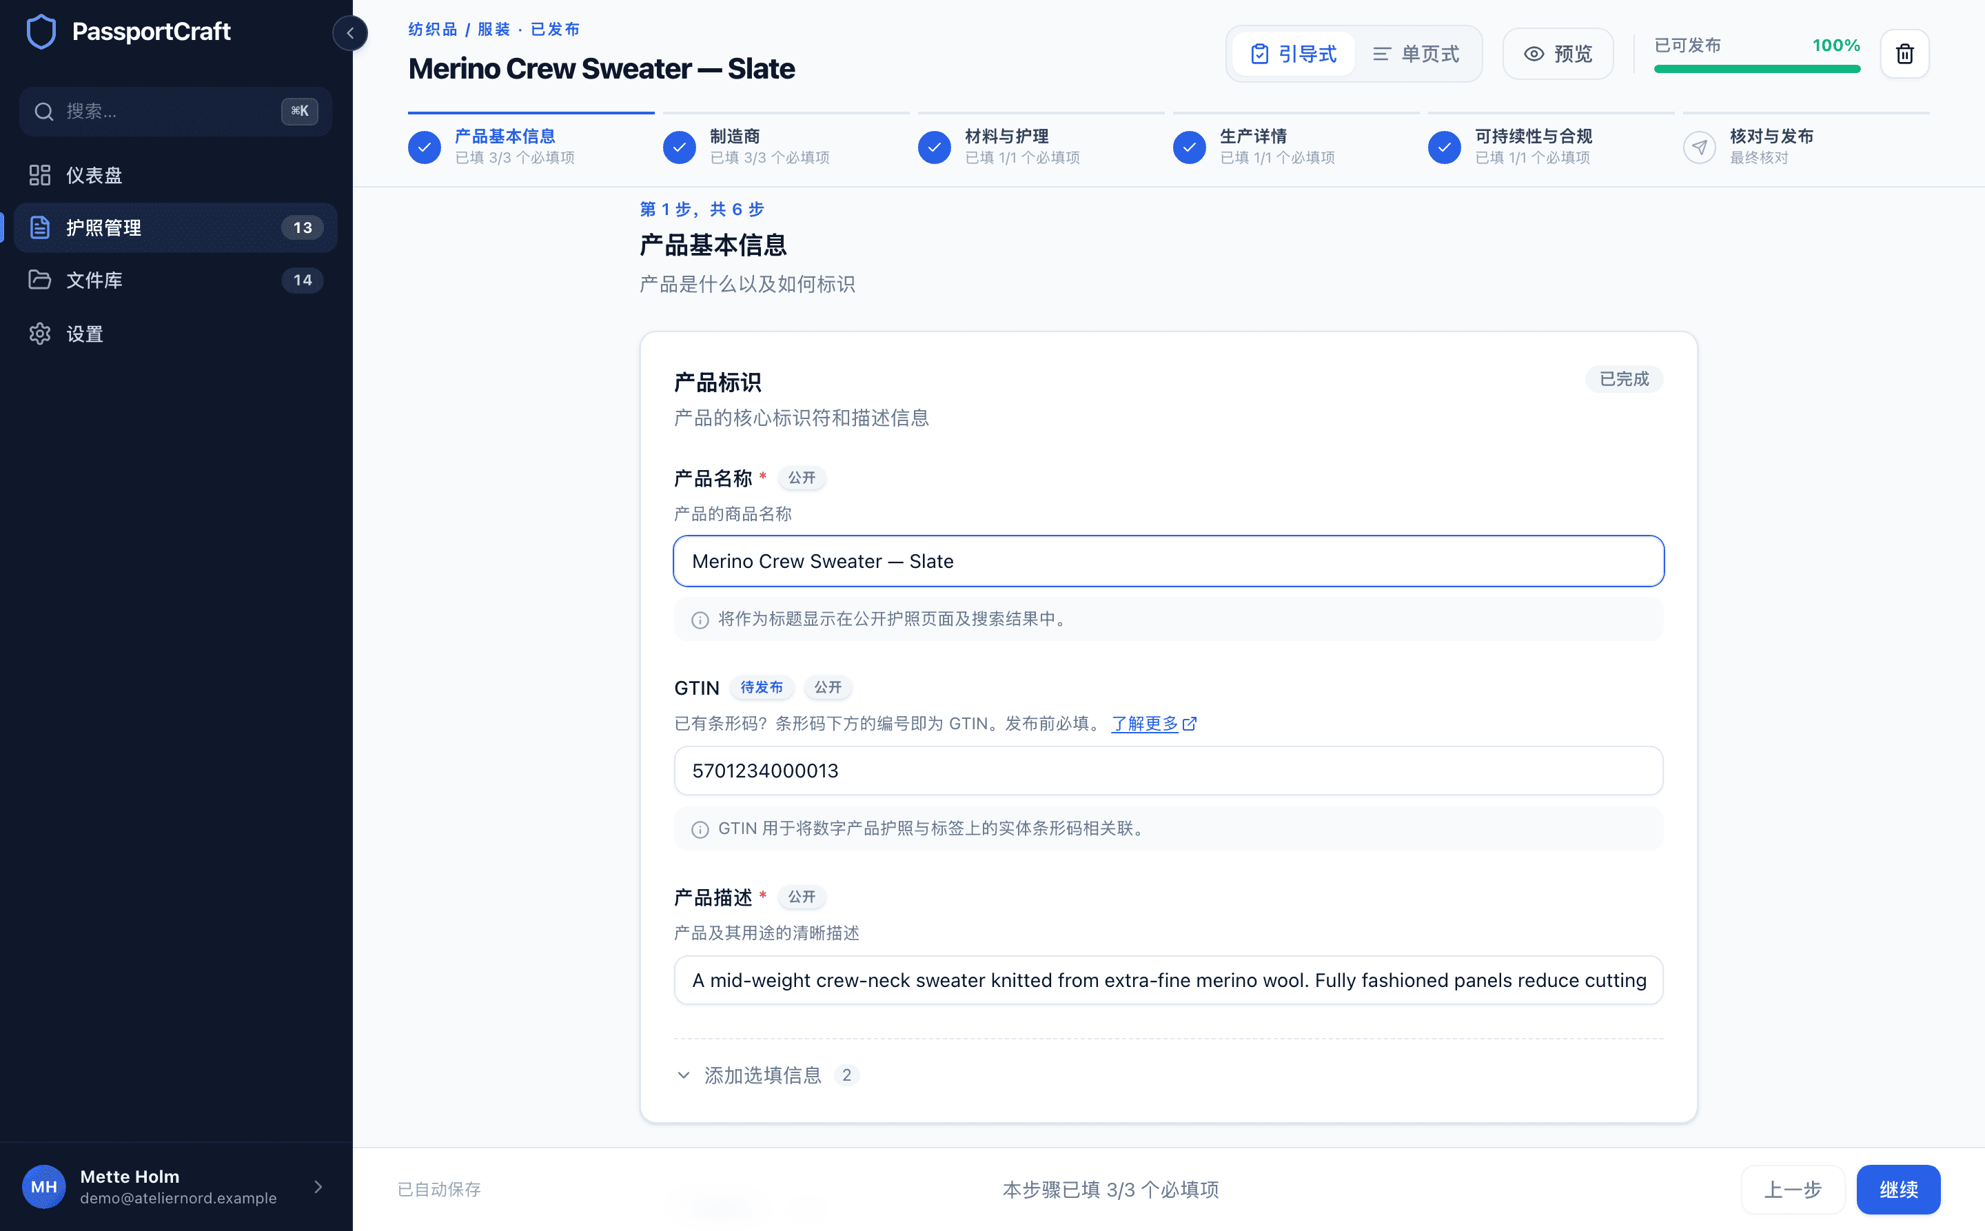The height and width of the screenshot is (1231, 1985).
Task: Go to 制造商 step
Action: 786,147
